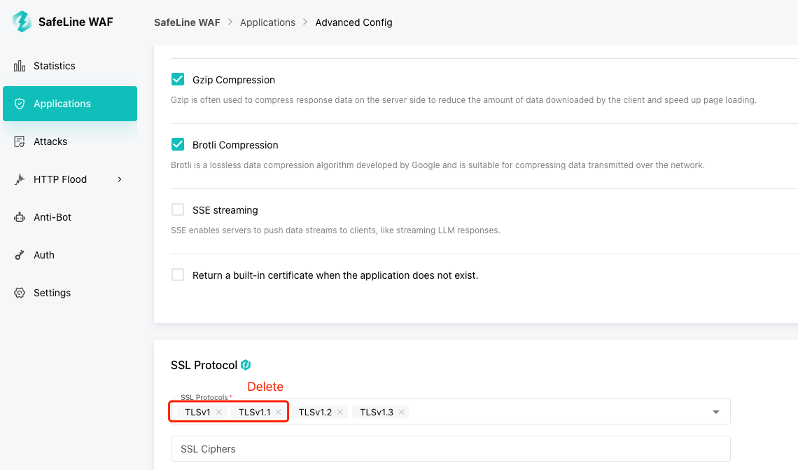Screen dimensions: 798x470
Task: Click the Gzip Compression label
Action: pos(234,80)
